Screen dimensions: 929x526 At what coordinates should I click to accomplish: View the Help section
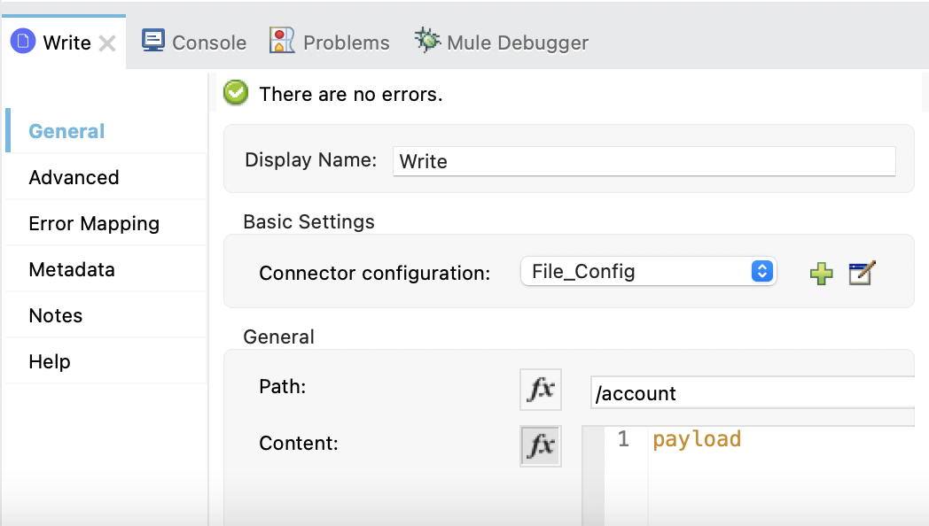point(49,361)
